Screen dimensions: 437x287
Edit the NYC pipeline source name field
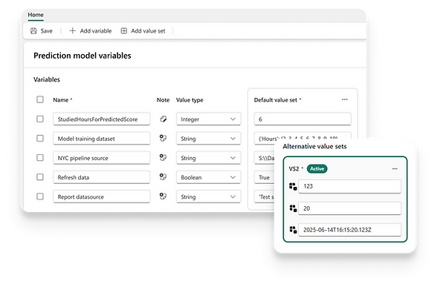101,158
